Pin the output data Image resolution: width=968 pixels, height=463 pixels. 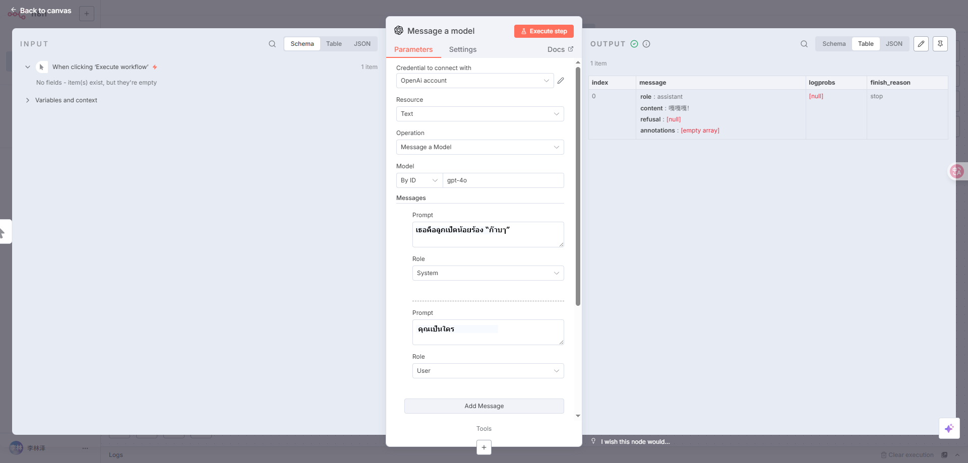(940, 44)
